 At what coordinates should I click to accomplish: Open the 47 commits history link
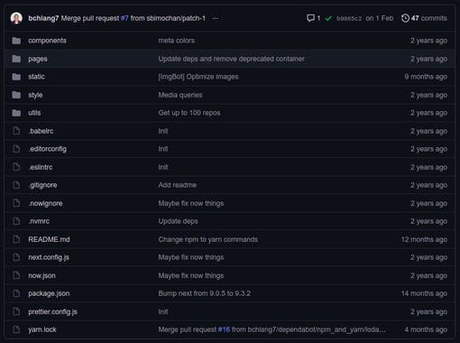tap(428, 18)
